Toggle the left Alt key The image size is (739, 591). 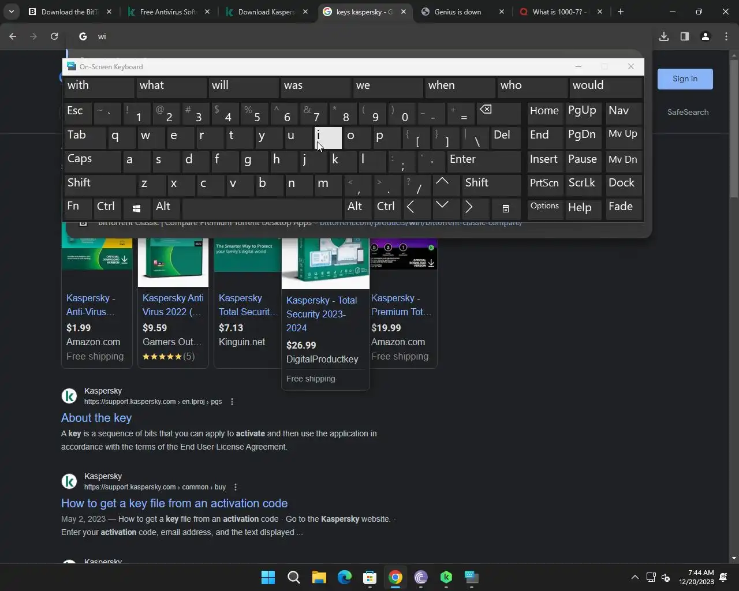click(166, 208)
